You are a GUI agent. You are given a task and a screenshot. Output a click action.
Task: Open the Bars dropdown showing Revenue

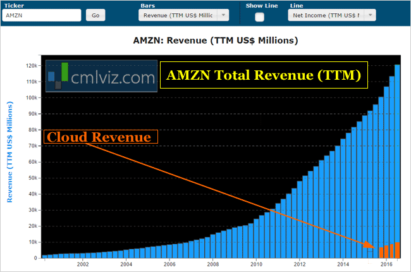tap(183, 15)
